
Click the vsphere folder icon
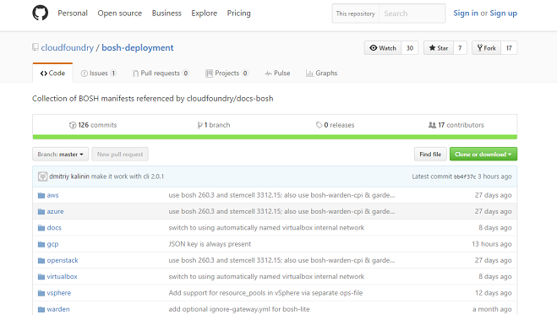click(x=41, y=293)
